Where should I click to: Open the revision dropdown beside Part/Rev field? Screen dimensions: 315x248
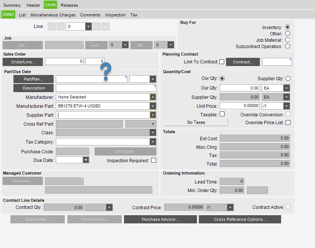153,79
